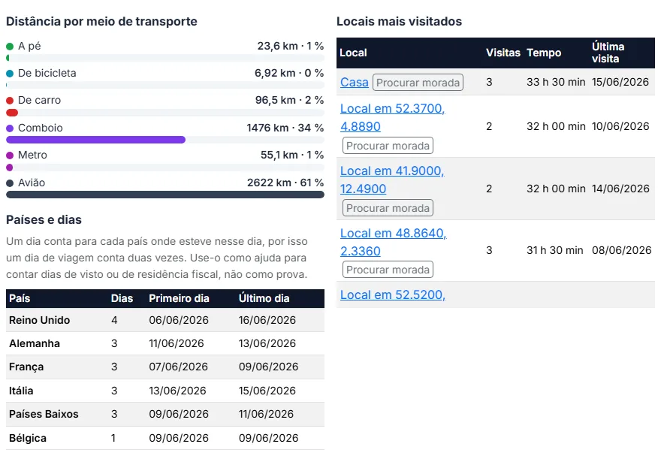The image size is (661, 462).
Task: Click Procurar morada under 48.8640 location
Action: (x=388, y=270)
